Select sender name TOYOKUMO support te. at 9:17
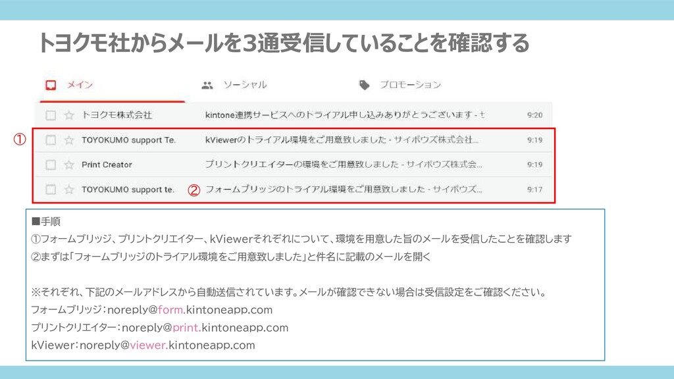The height and width of the screenshot is (379, 674). coord(128,189)
